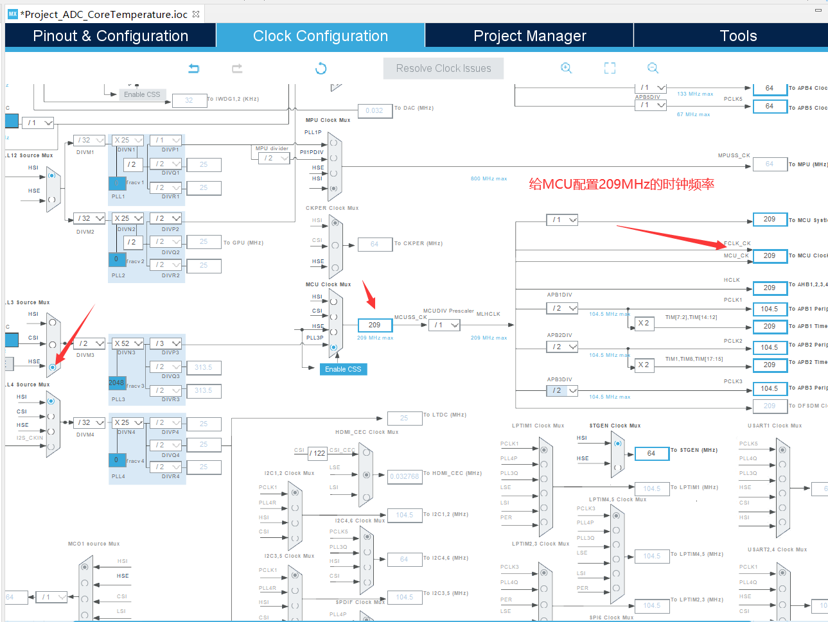Expand the MCUDIV Prescaler /1 dropdown
This screenshot has height=622, width=828.
coord(445,325)
